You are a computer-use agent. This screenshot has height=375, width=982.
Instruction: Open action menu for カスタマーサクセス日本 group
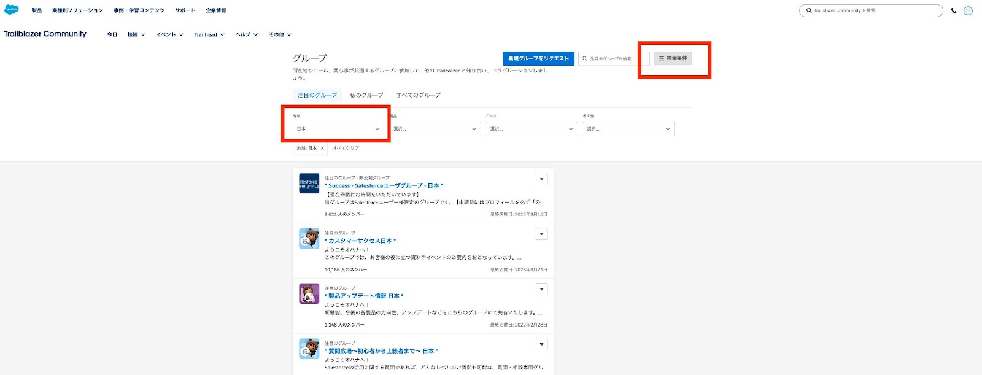pos(541,234)
